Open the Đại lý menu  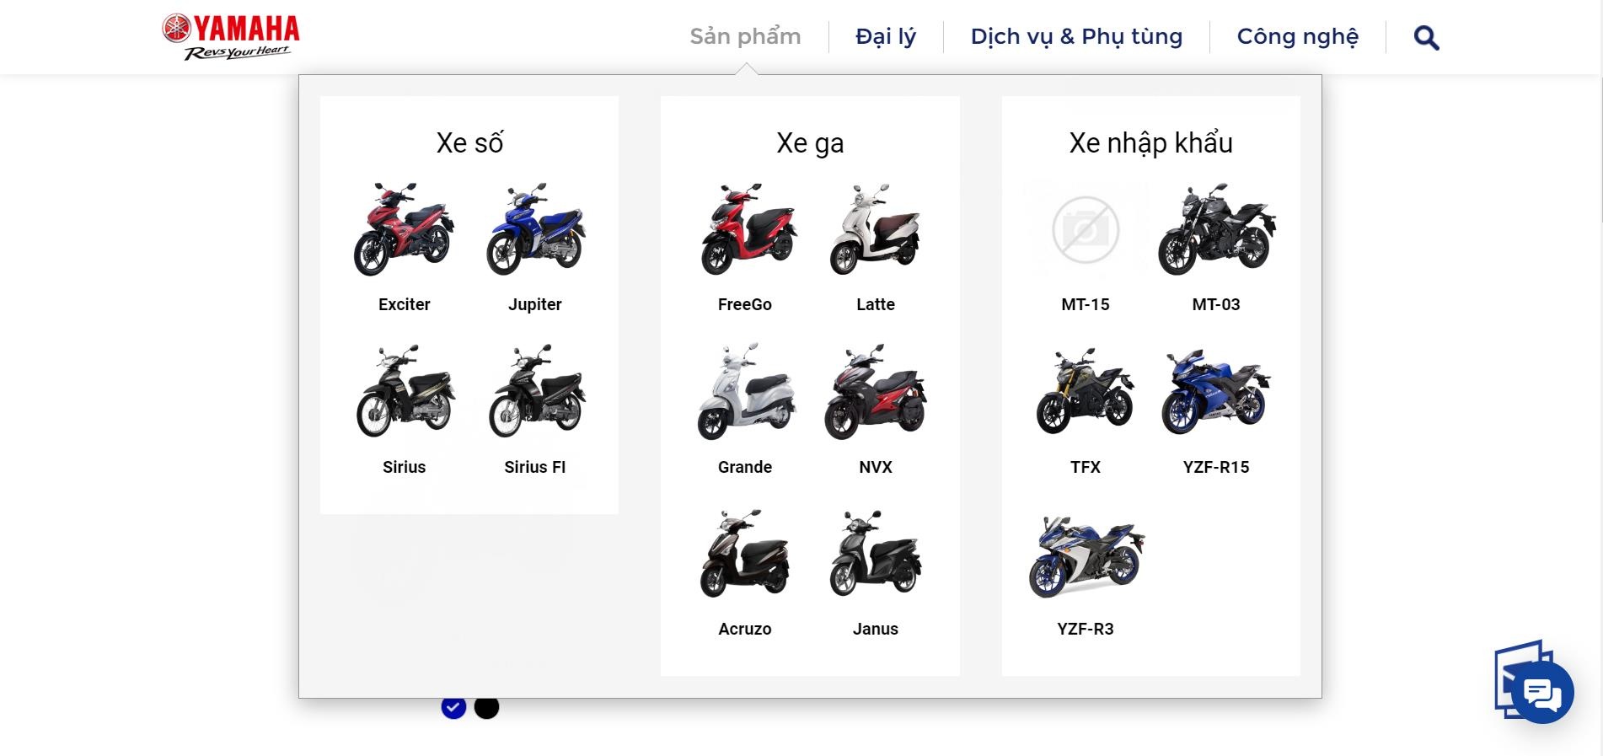[x=886, y=36]
